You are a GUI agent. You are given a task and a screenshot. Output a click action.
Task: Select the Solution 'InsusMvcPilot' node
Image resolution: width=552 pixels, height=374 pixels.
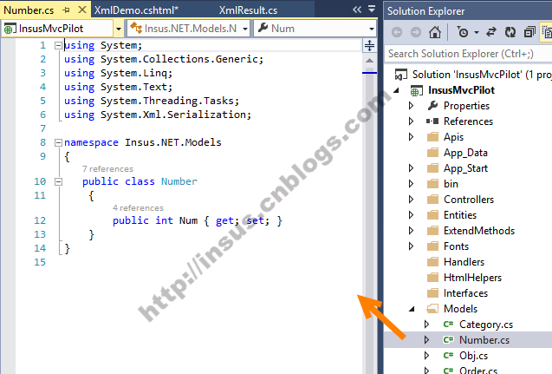(x=482, y=75)
